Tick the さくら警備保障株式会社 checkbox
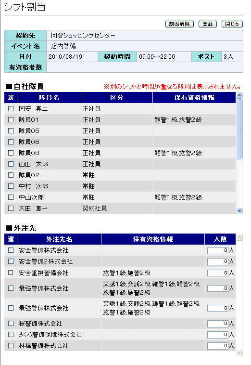251x365 pixels. click(11, 335)
